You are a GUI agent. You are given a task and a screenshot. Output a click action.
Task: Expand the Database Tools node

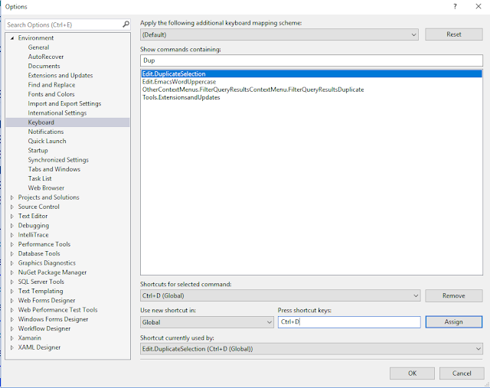click(12, 253)
